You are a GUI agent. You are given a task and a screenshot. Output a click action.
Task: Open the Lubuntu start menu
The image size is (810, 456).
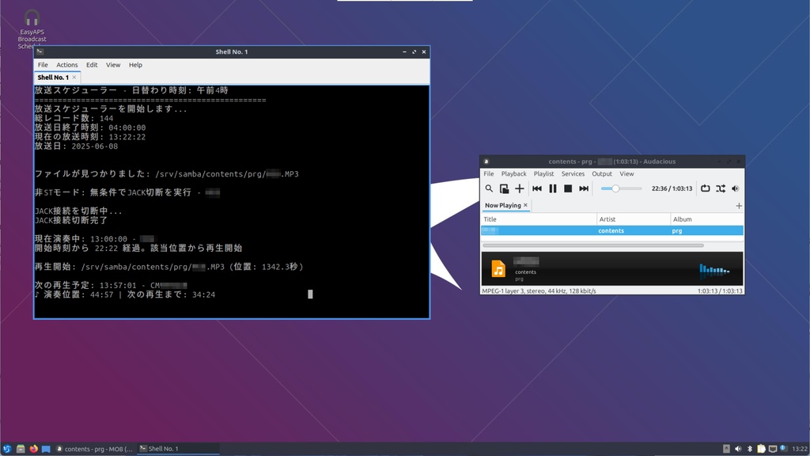[6, 449]
